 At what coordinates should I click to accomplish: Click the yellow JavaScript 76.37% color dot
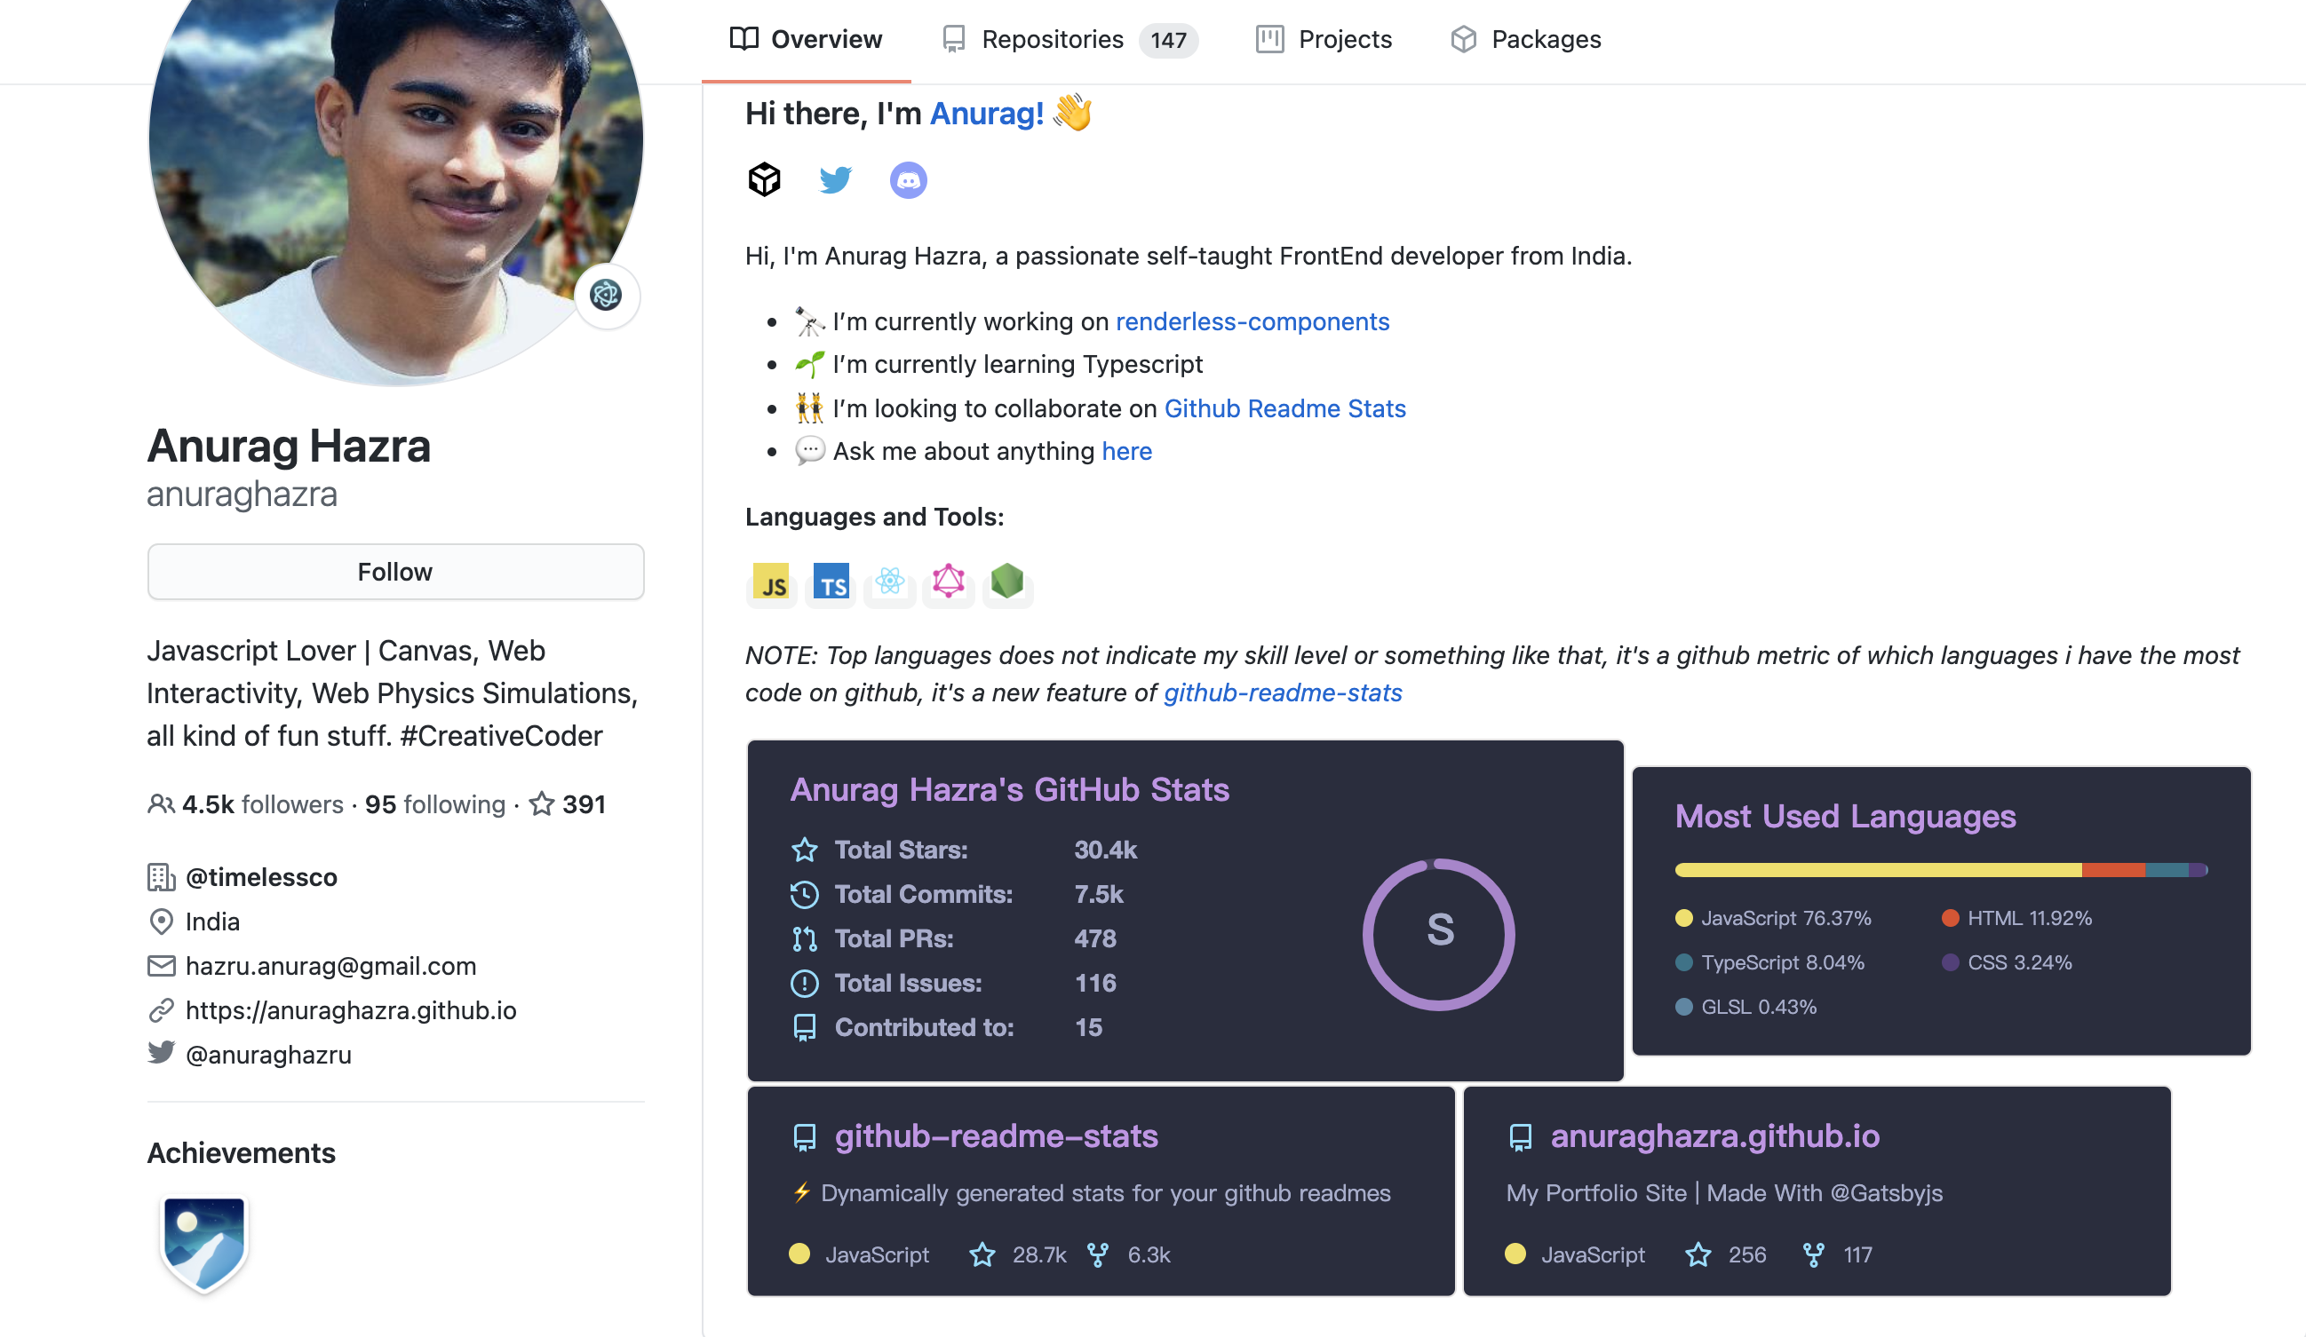point(1683,919)
